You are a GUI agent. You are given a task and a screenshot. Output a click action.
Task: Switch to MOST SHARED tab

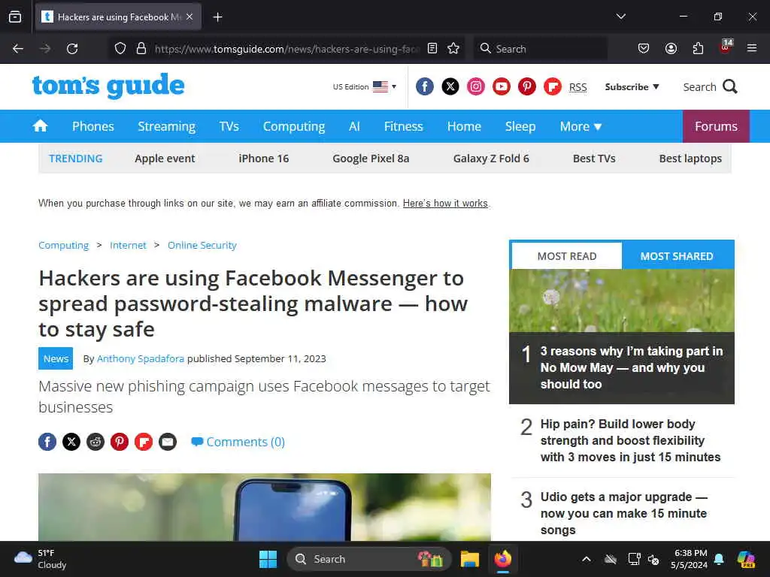[x=677, y=255]
